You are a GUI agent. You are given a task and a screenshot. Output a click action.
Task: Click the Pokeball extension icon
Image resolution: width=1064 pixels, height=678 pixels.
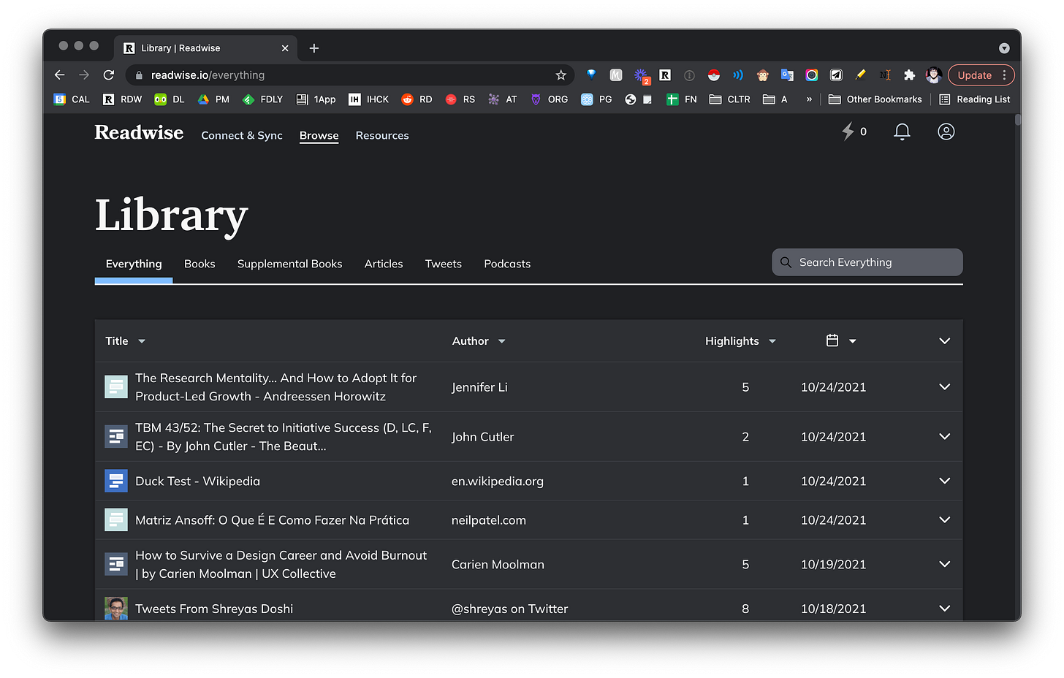714,75
